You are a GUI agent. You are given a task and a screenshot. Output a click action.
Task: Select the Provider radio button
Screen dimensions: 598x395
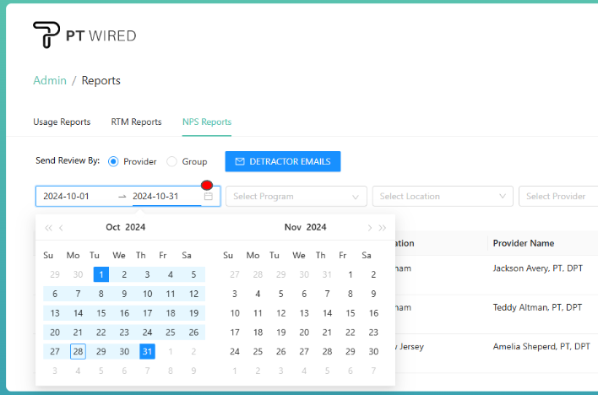[x=114, y=161]
